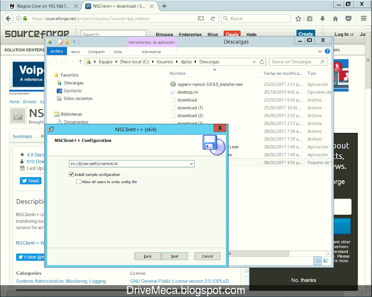Click Explorer help question mark icon

pos(327,51)
